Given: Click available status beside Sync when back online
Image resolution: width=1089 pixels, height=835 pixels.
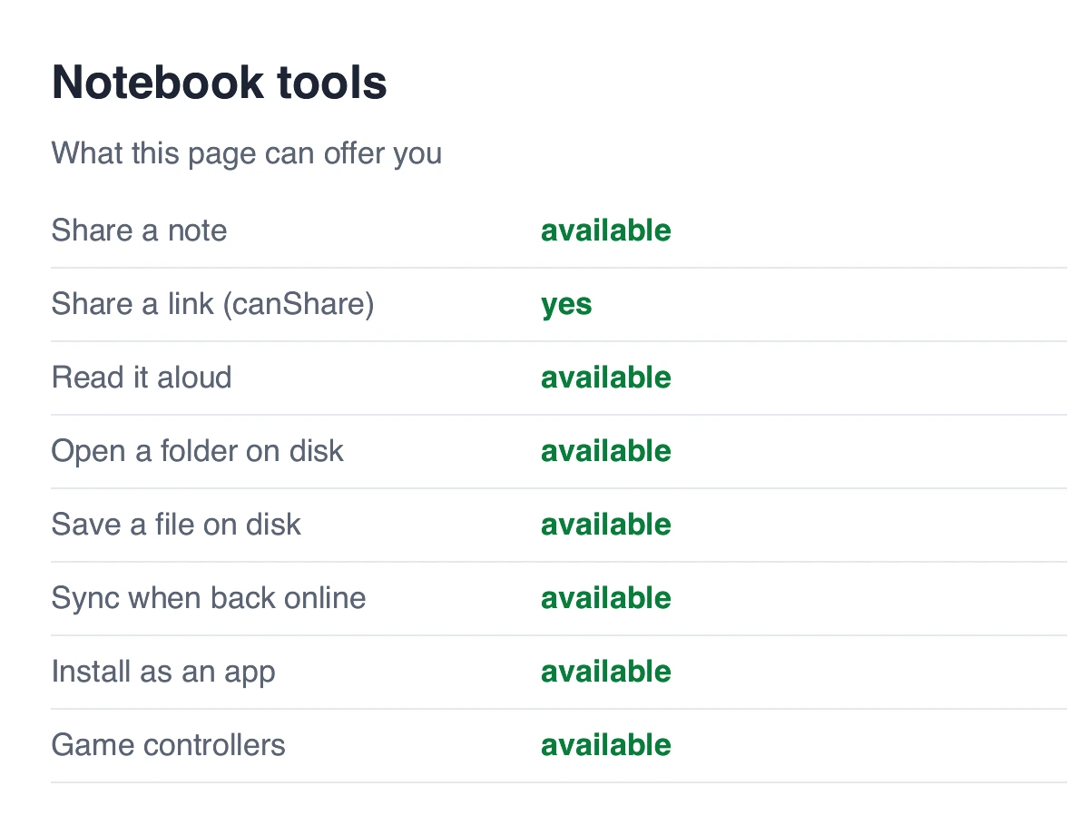Looking at the screenshot, I should (606, 598).
